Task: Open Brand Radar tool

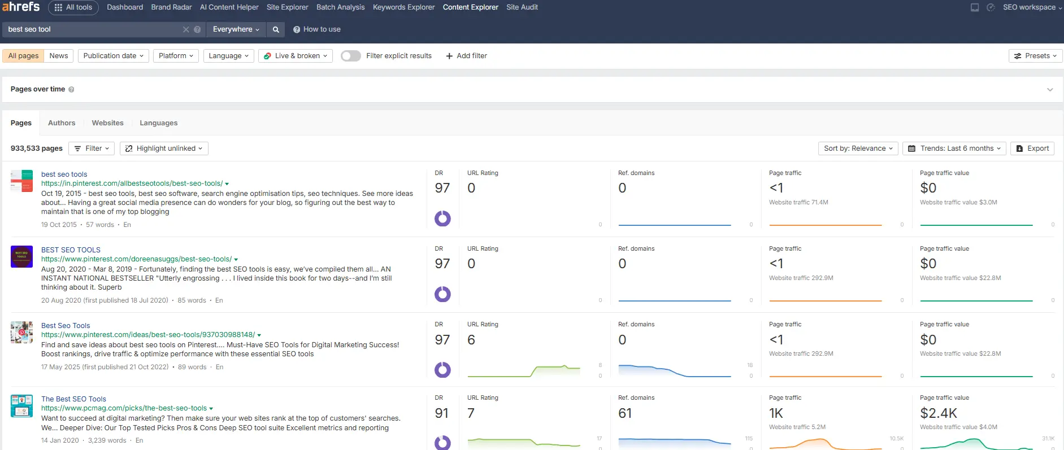Action: 171,7
